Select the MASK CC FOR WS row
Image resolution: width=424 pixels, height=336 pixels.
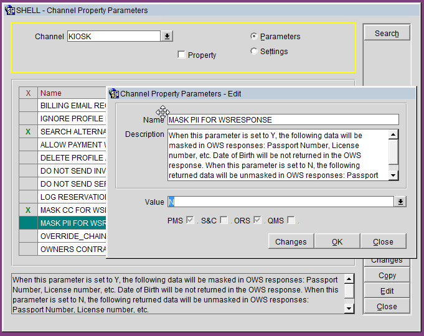[x=73, y=210]
